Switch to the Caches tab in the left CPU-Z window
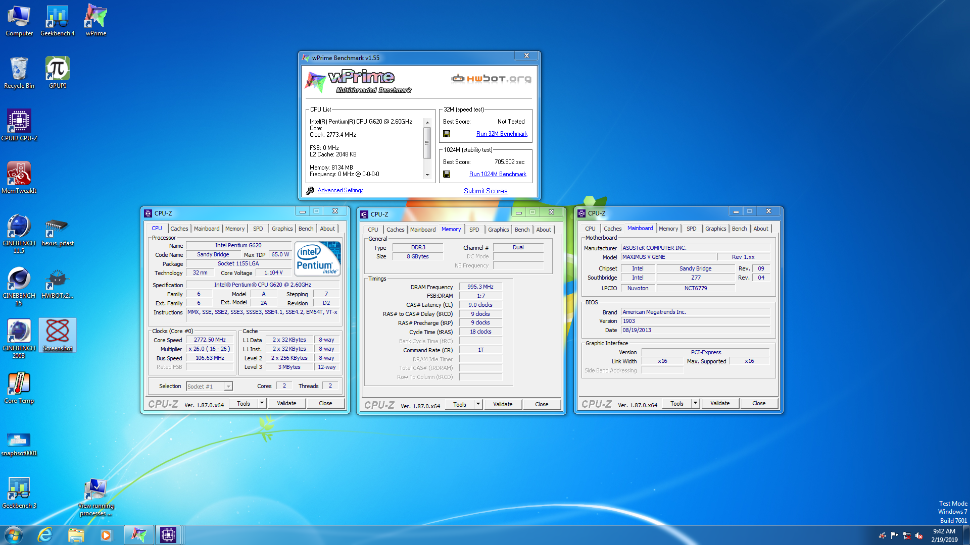This screenshot has height=545, width=970. [x=179, y=229]
